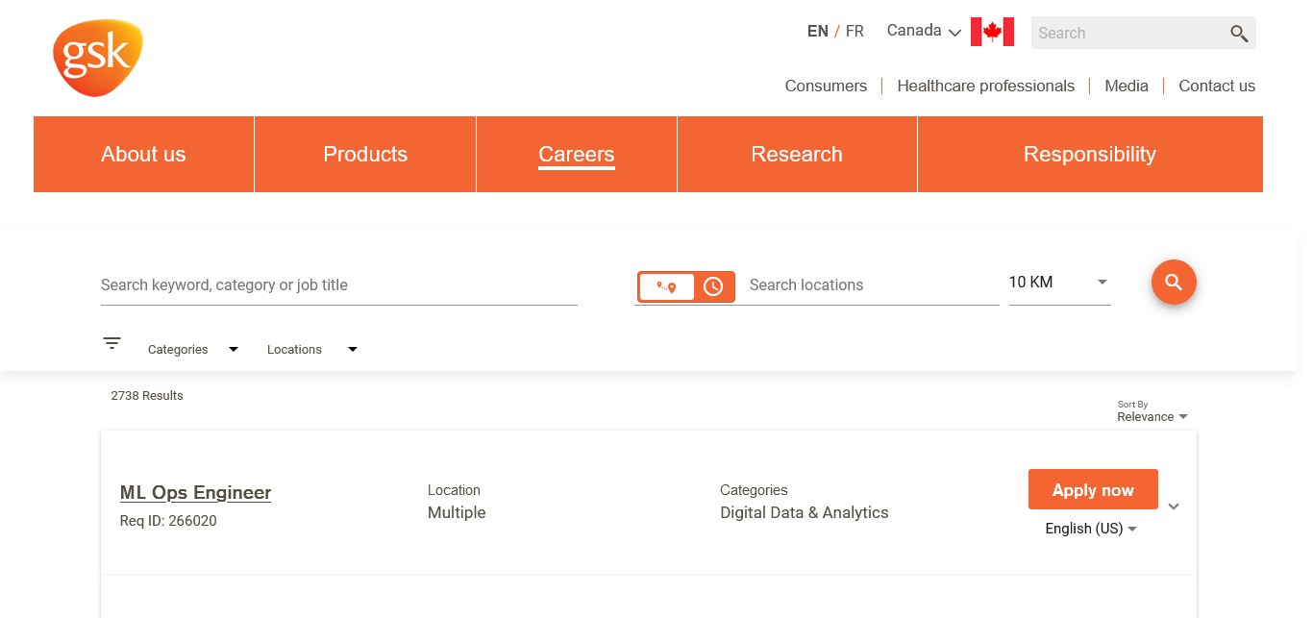Select the distance-based location search toggle

666,286
